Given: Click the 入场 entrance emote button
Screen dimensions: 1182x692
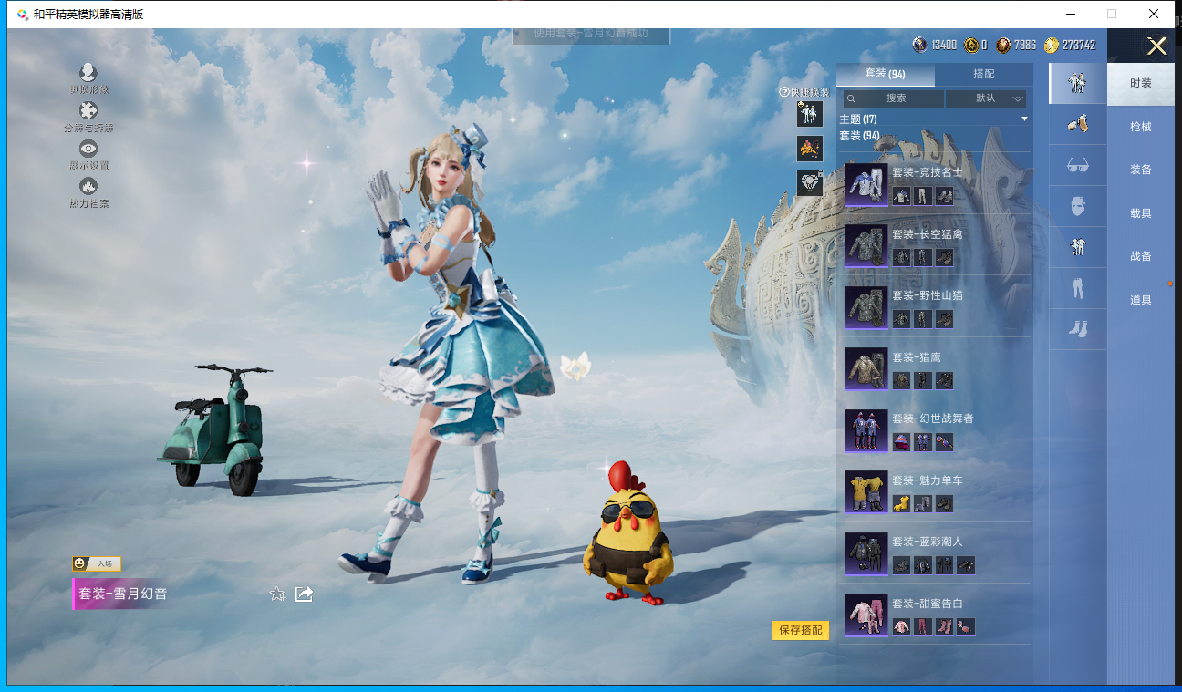Looking at the screenshot, I should [x=98, y=563].
